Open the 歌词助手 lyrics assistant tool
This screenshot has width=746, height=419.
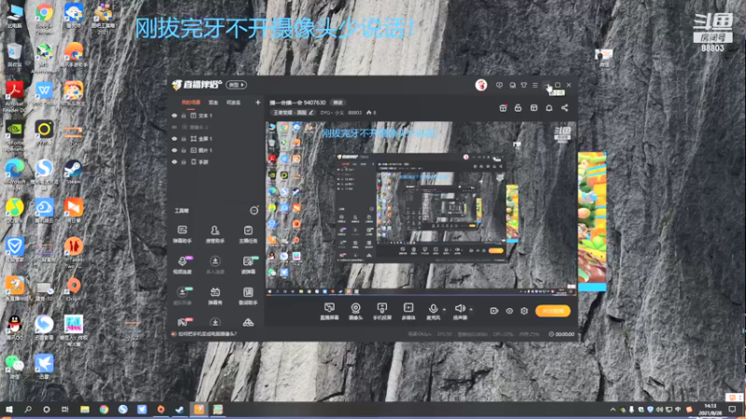click(248, 295)
